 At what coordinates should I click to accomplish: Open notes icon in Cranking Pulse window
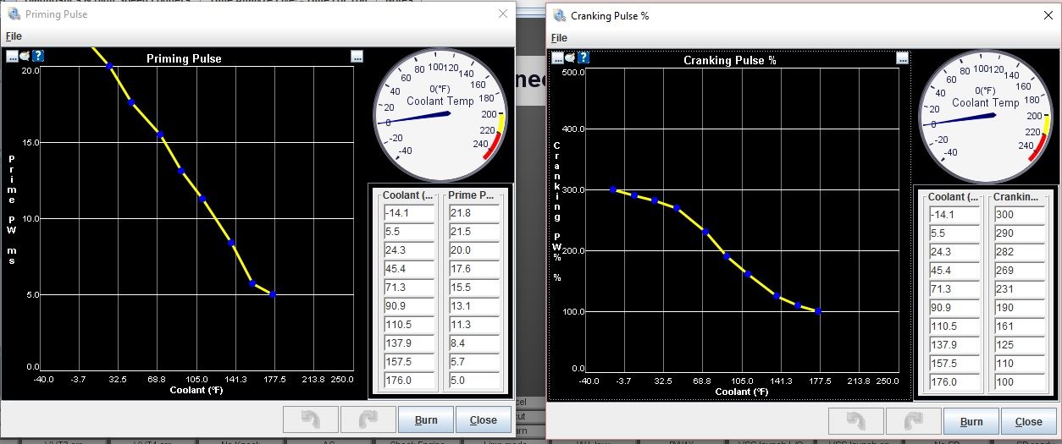pyautogui.click(x=570, y=58)
